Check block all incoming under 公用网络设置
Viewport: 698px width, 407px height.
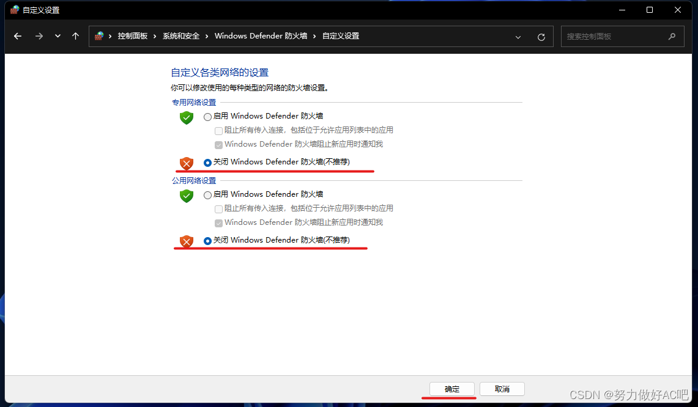pos(218,209)
